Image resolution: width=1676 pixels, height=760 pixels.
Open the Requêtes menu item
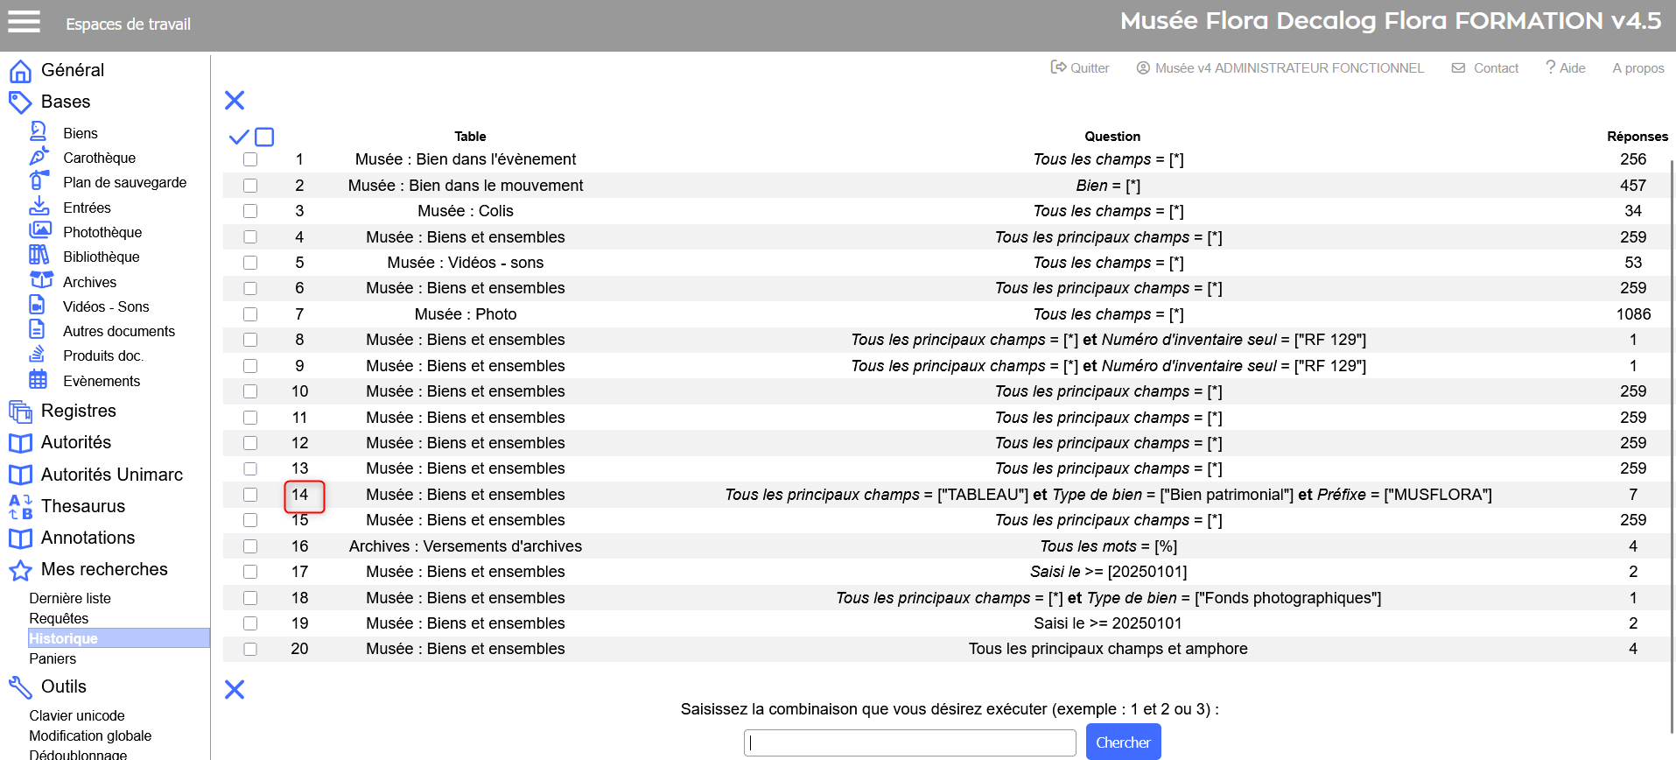59,618
